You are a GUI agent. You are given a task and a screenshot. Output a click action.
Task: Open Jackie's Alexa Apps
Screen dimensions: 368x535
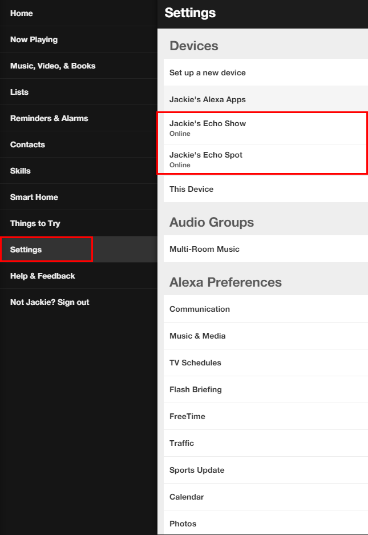pos(266,99)
